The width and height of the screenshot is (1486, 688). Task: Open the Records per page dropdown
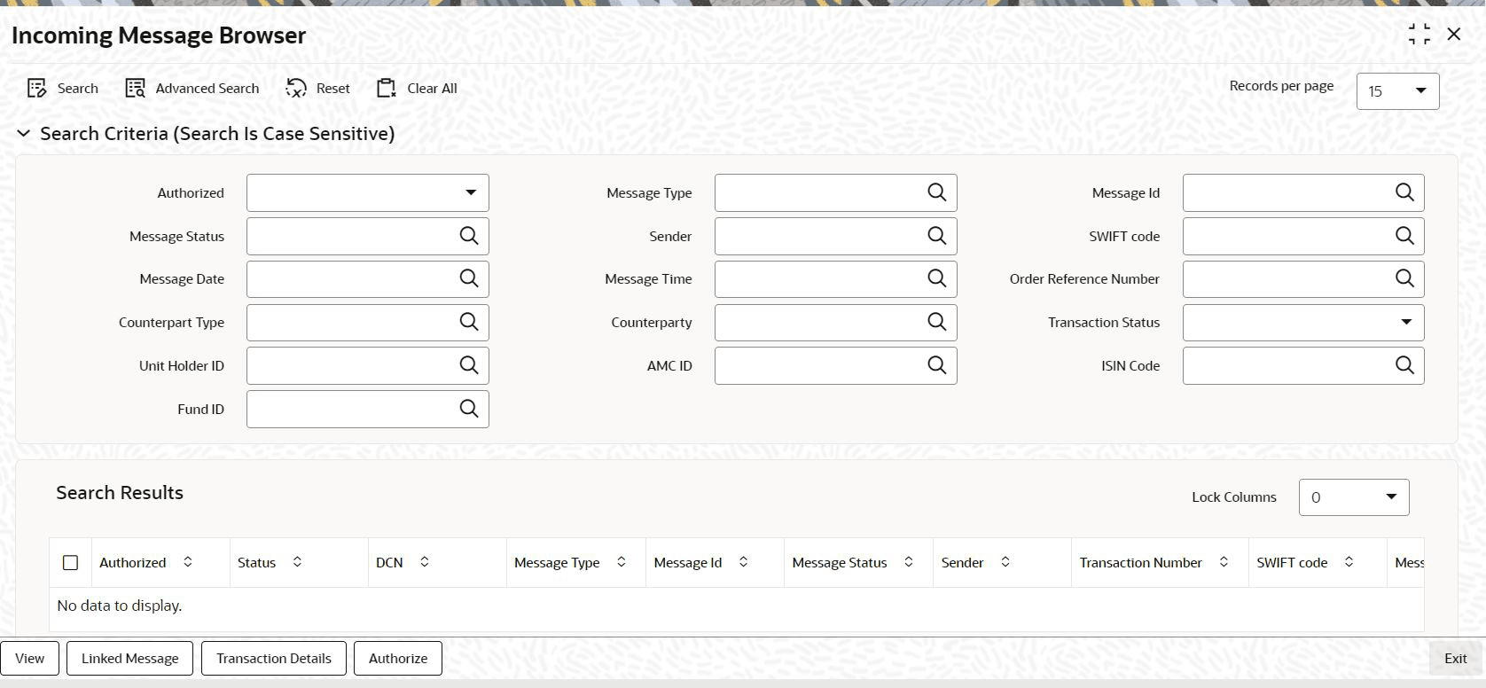point(1397,91)
